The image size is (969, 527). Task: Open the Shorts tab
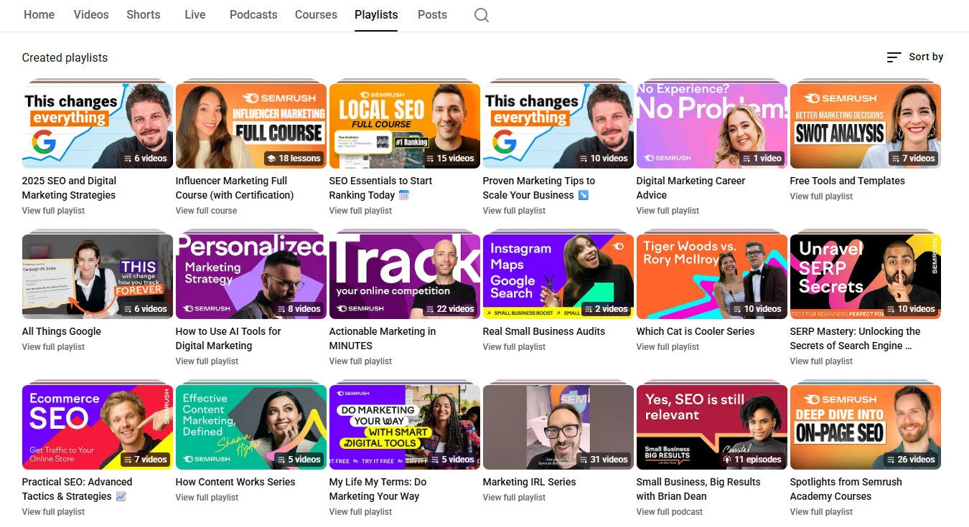pyautogui.click(x=143, y=14)
